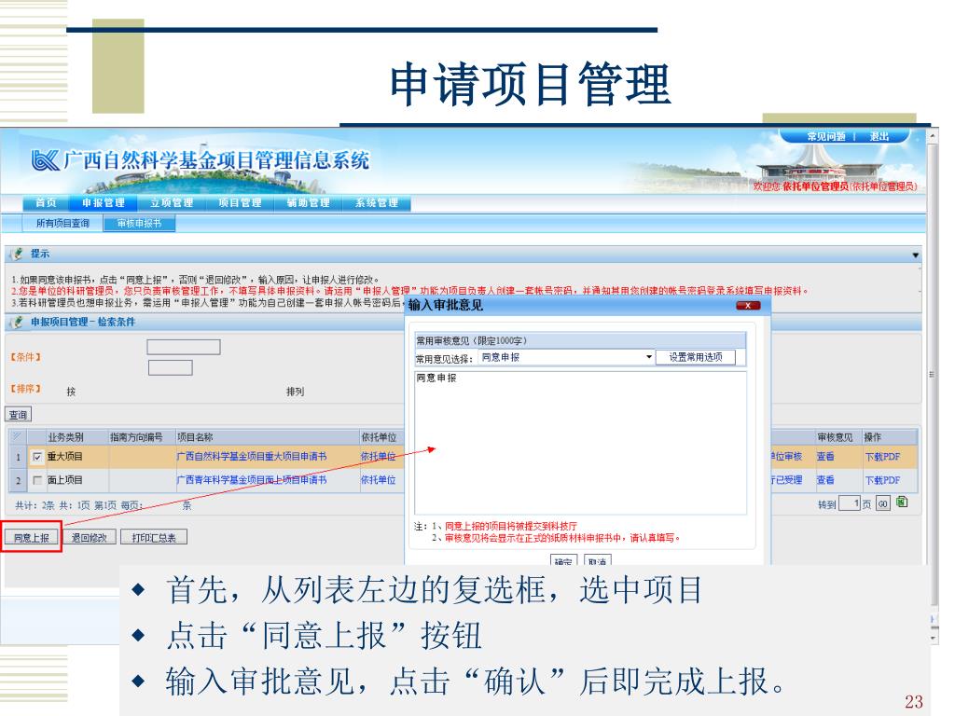Open the 首页 menu
The width and height of the screenshot is (955, 716).
(x=46, y=202)
